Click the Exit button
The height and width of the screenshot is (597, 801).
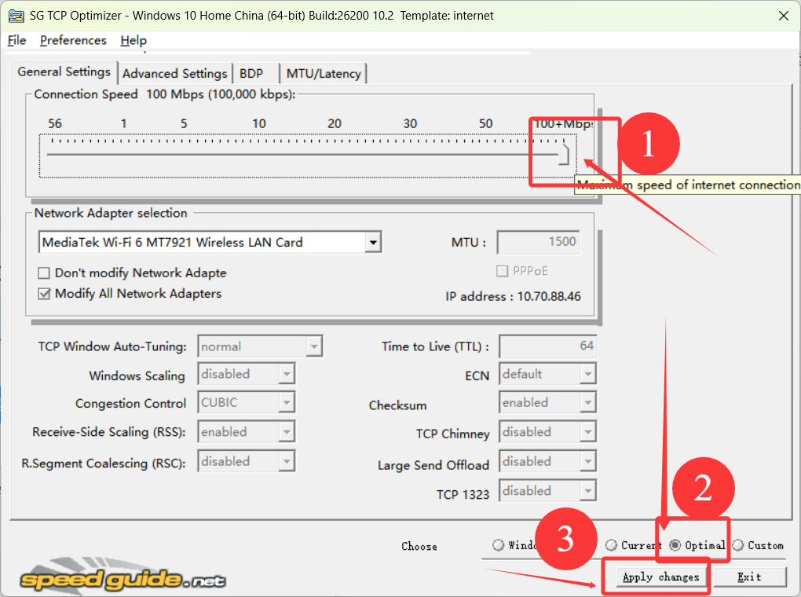click(x=749, y=577)
